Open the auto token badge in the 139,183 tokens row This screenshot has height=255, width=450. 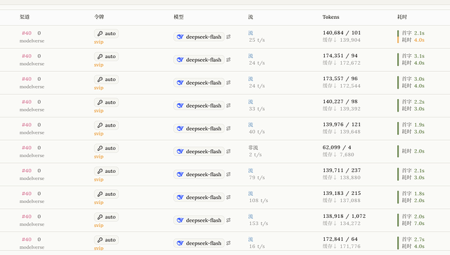(x=106, y=194)
